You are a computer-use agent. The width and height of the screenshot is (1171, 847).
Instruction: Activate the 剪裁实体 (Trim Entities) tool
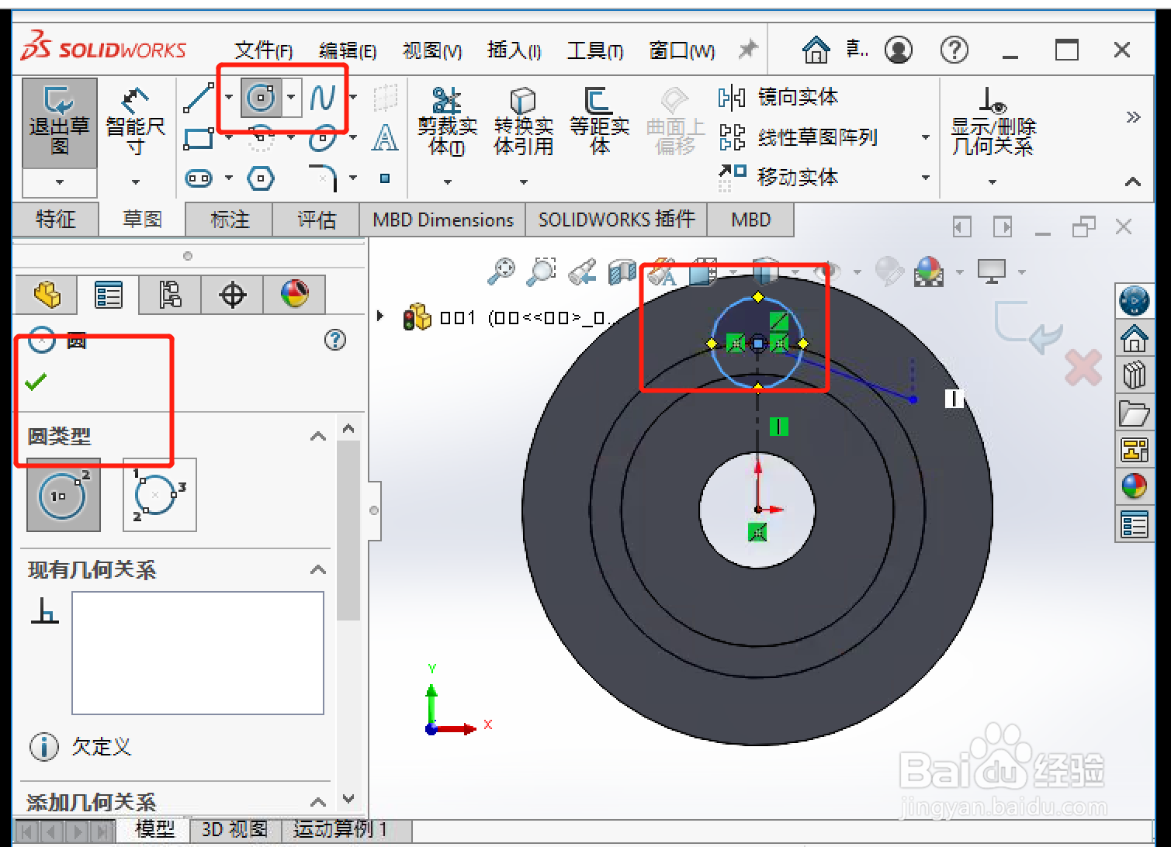coord(446,120)
